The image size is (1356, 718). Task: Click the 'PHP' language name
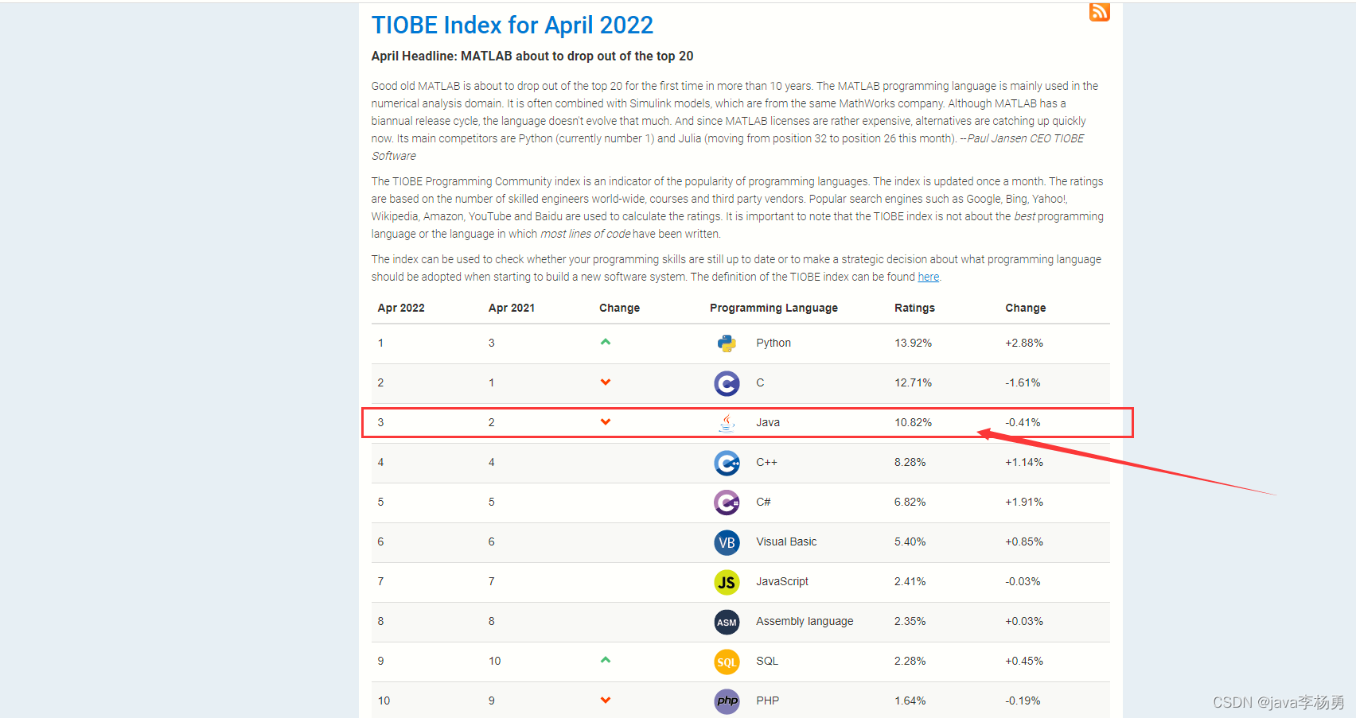click(x=767, y=701)
